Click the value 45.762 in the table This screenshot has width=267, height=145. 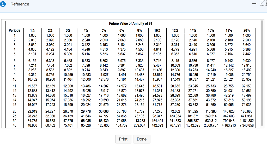(139, 112)
